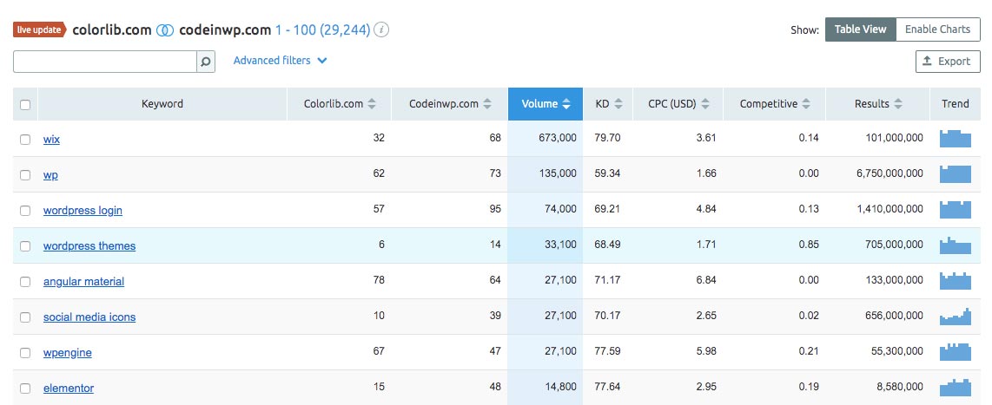View trend chart for social media icons

coord(955,316)
